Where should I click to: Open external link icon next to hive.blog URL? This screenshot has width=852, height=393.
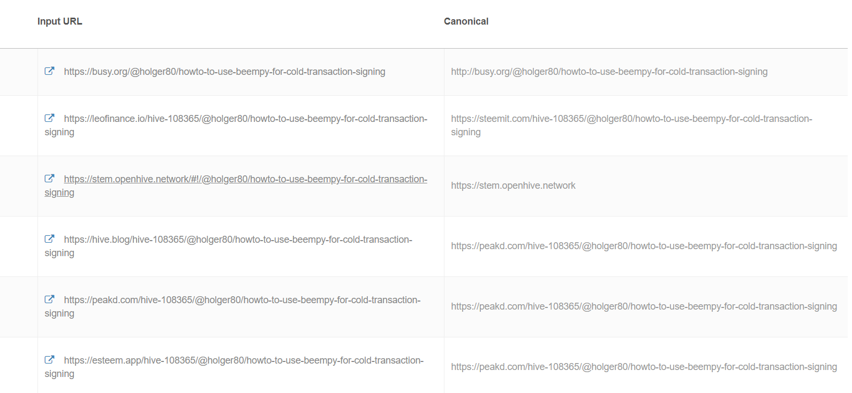pyautogui.click(x=49, y=239)
